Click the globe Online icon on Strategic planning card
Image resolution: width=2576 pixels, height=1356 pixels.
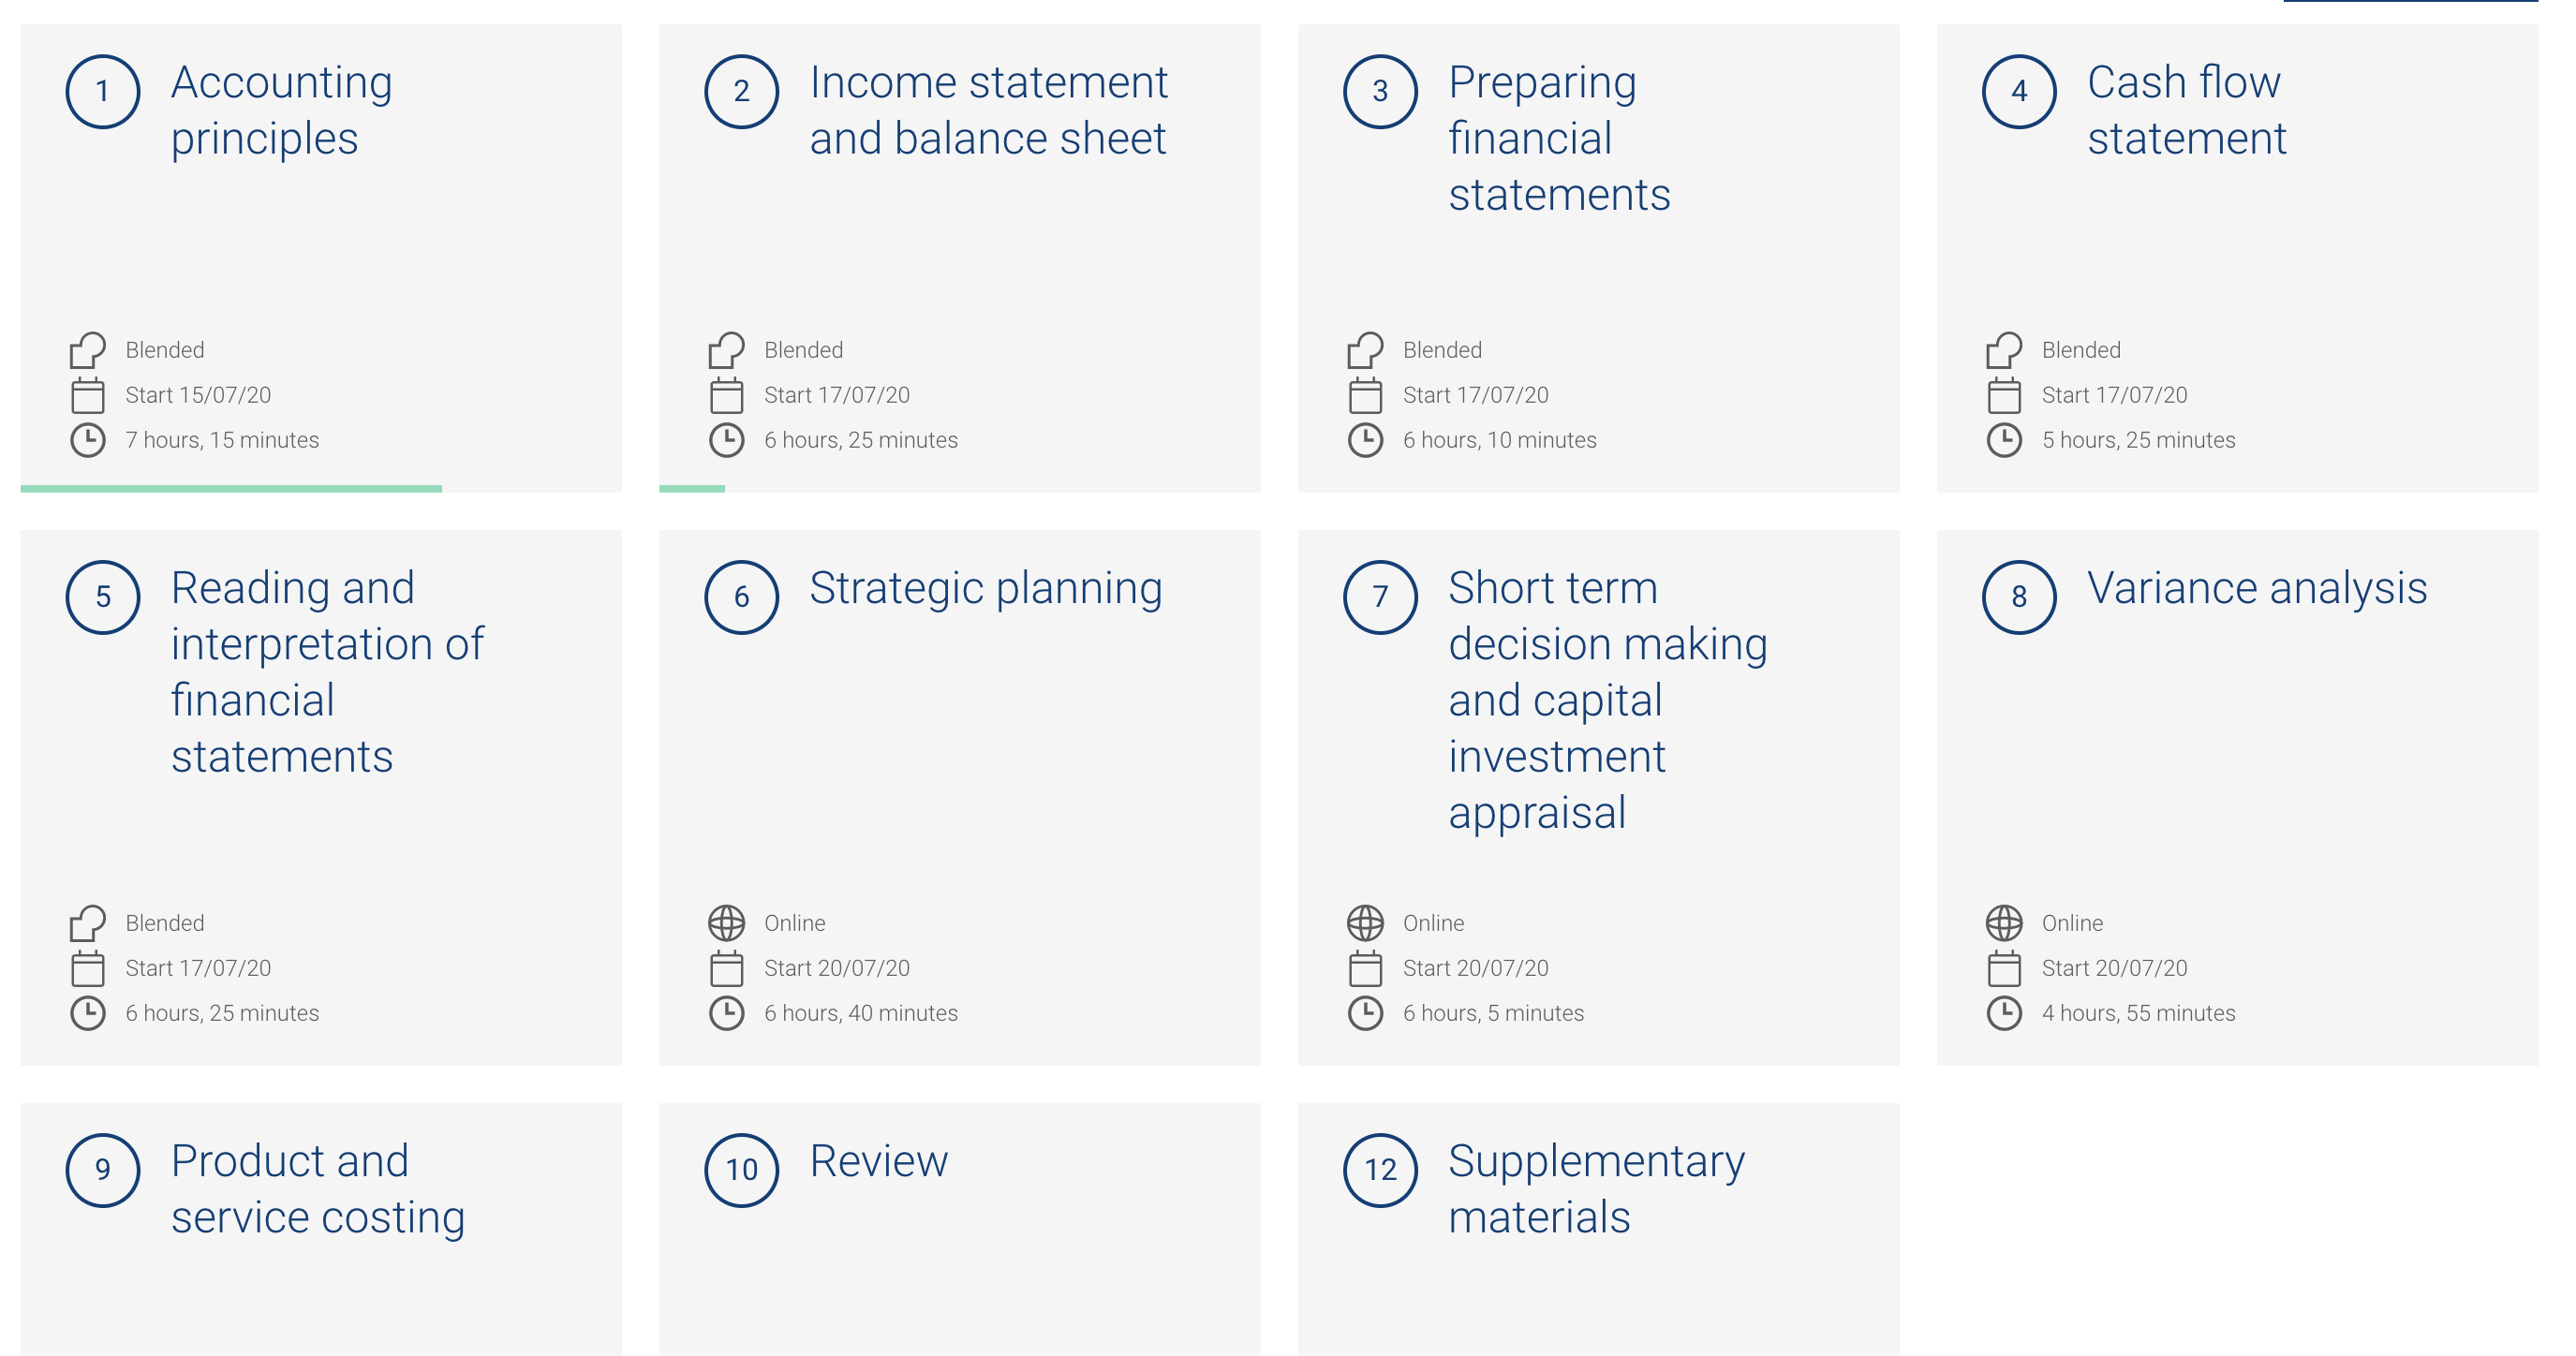(x=726, y=923)
